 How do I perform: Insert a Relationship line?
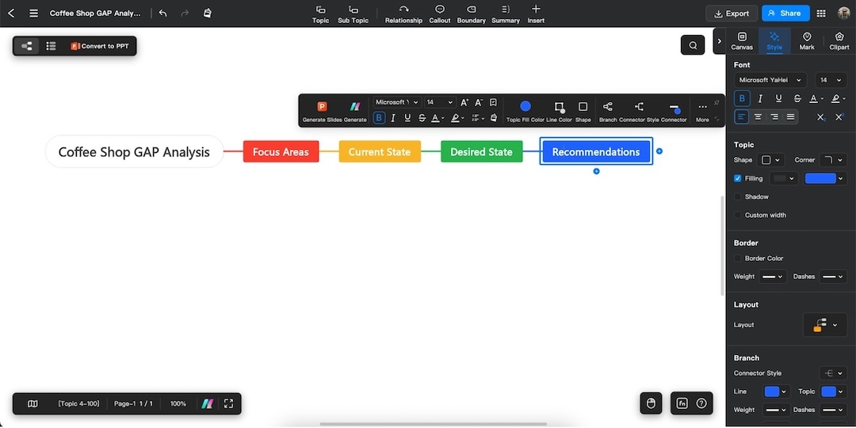(403, 13)
